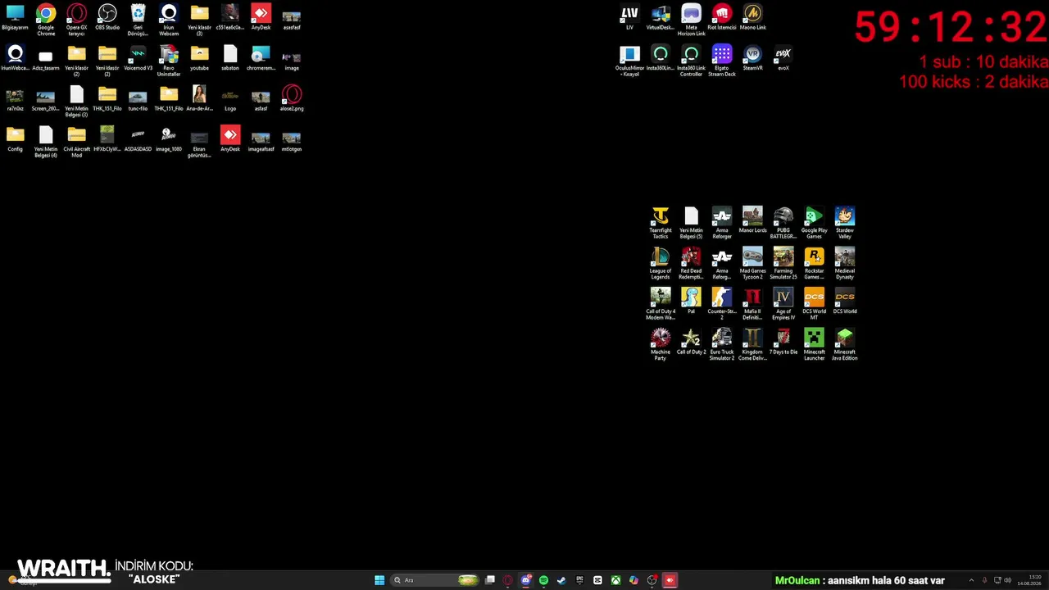
Task: Open the Google Chrome desktop shortcut
Action: click(x=46, y=20)
